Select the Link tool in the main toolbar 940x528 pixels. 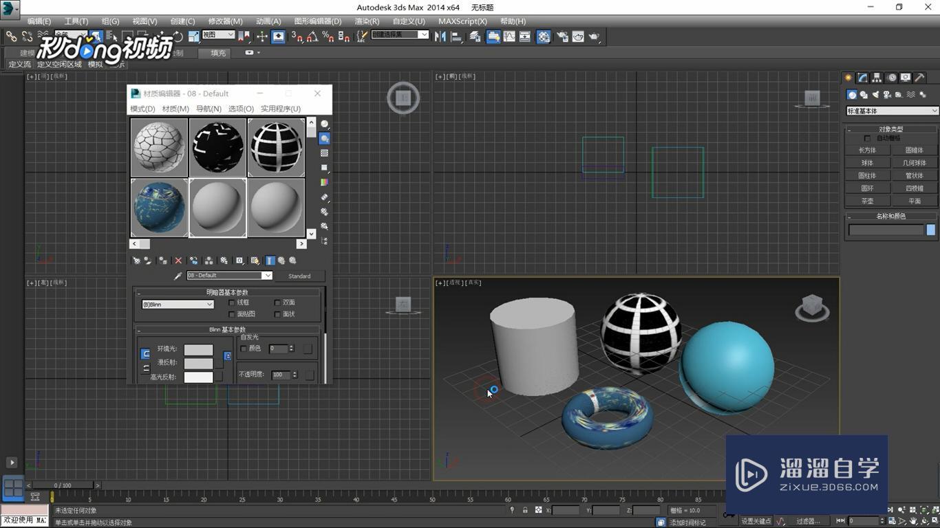point(11,36)
